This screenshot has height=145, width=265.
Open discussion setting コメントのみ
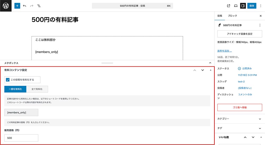click(245, 94)
